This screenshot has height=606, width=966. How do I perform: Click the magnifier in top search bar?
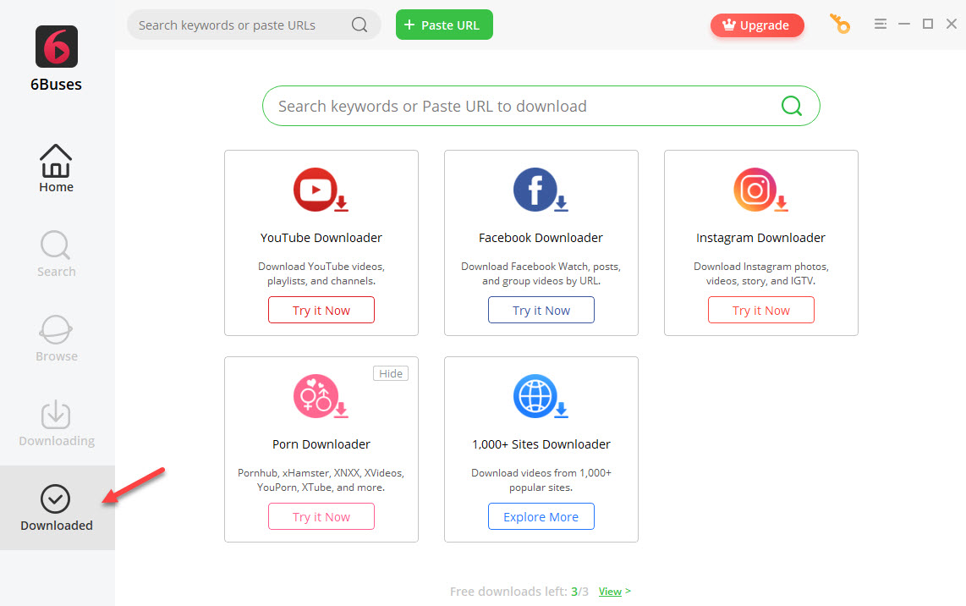(360, 25)
